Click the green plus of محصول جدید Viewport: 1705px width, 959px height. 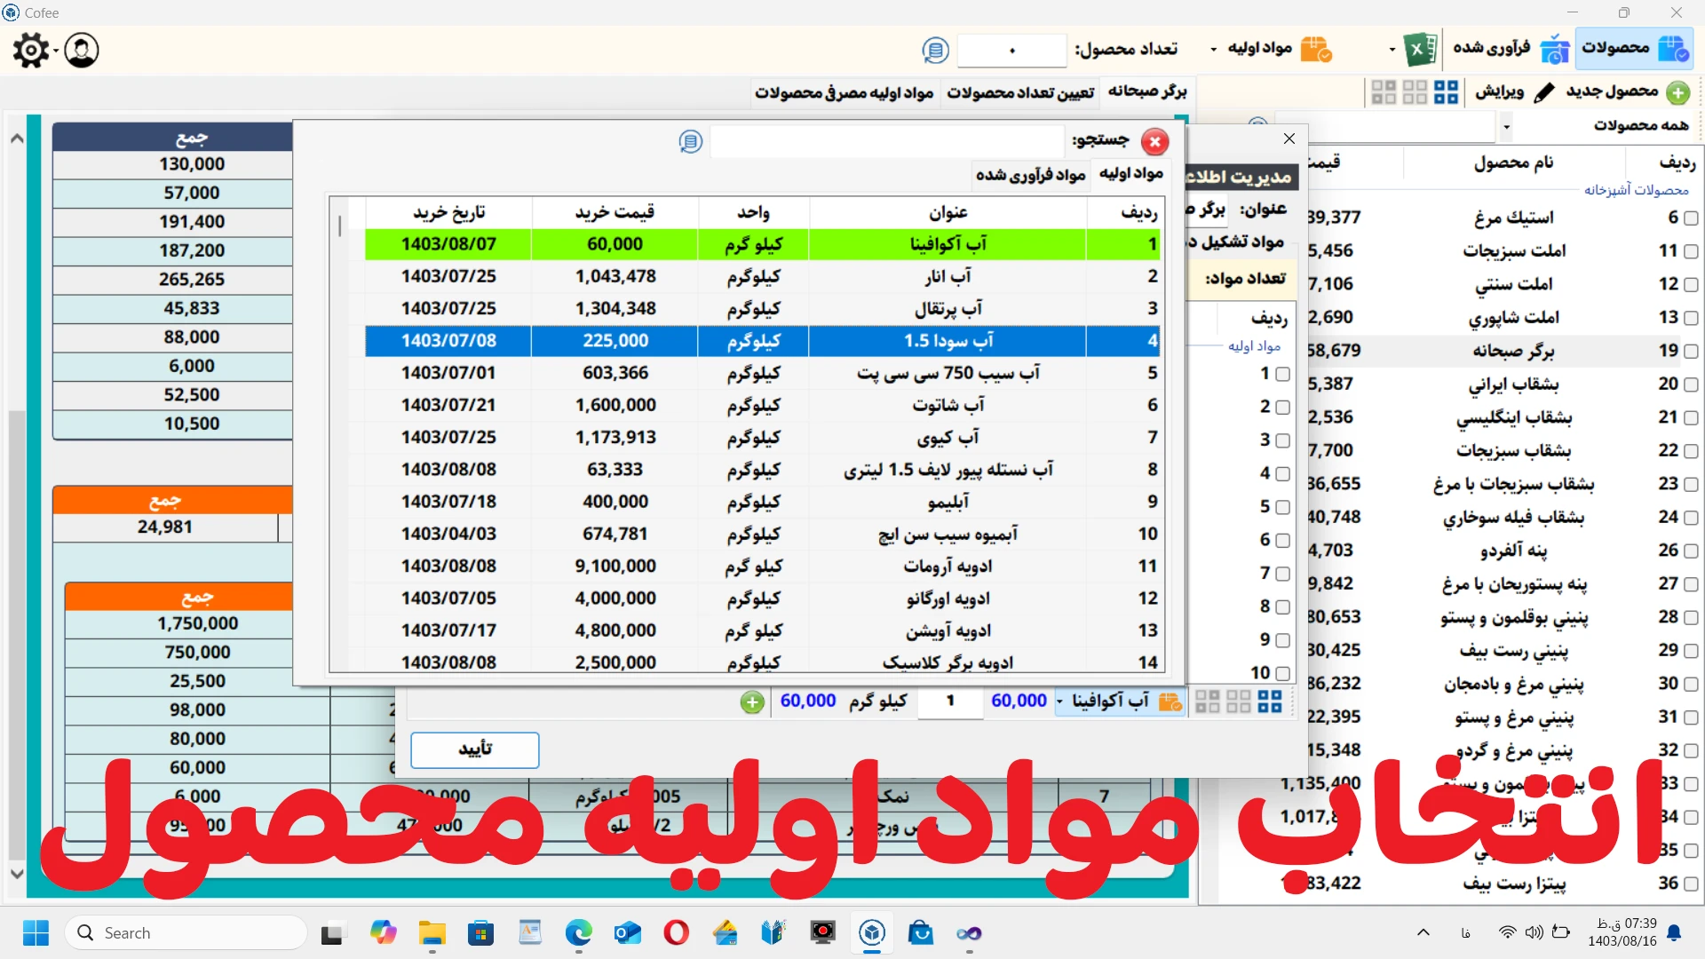point(1677,91)
